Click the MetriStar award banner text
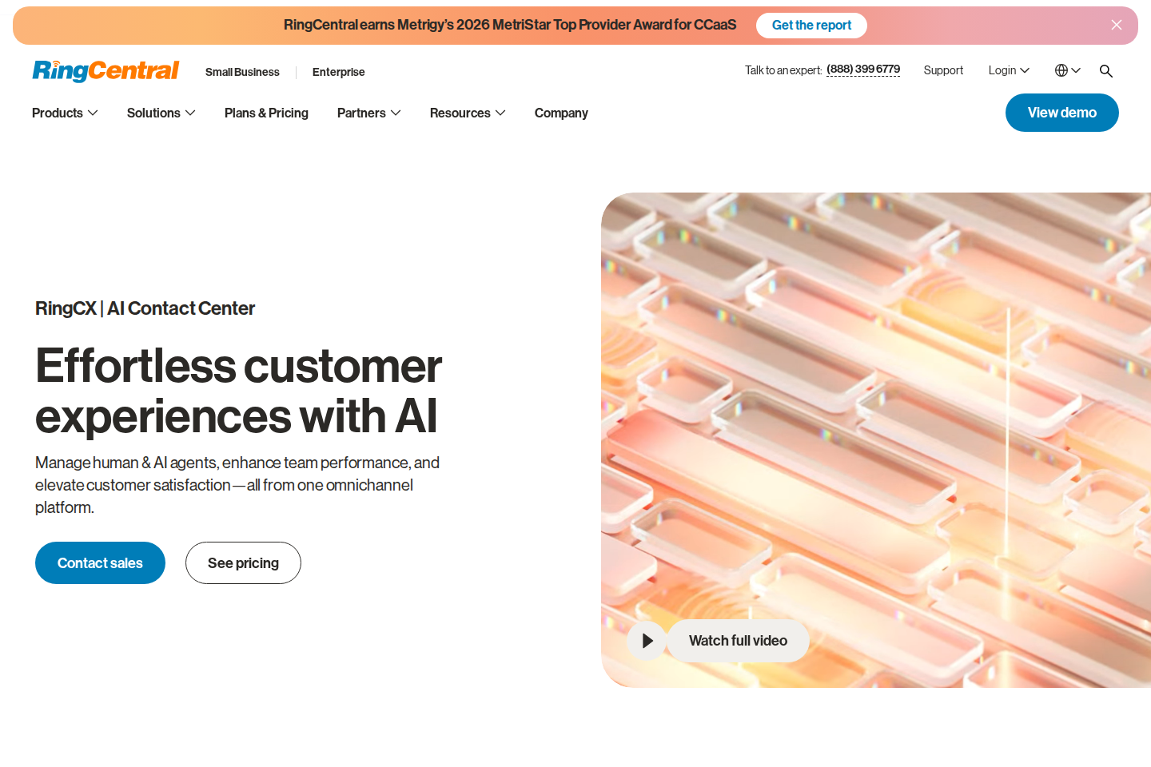Image resolution: width=1151 pixels, height=767 pixels. pos(510,25)
